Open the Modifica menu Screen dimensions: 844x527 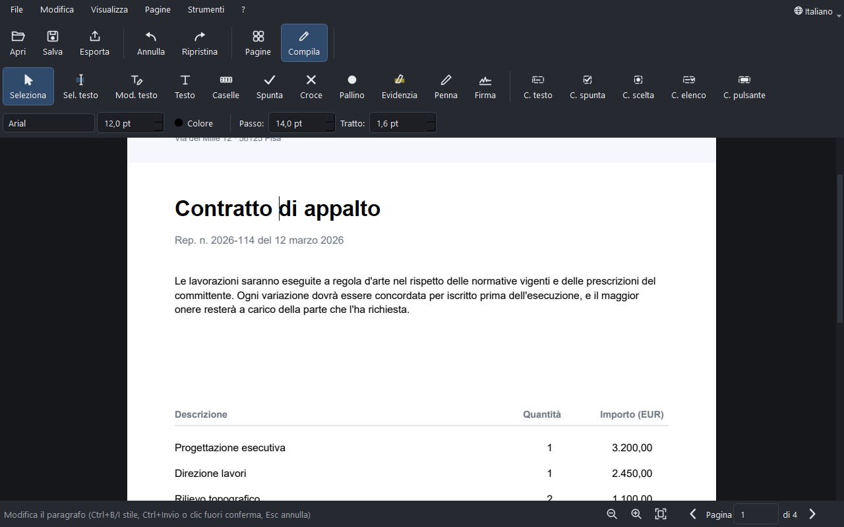point(57,10)
